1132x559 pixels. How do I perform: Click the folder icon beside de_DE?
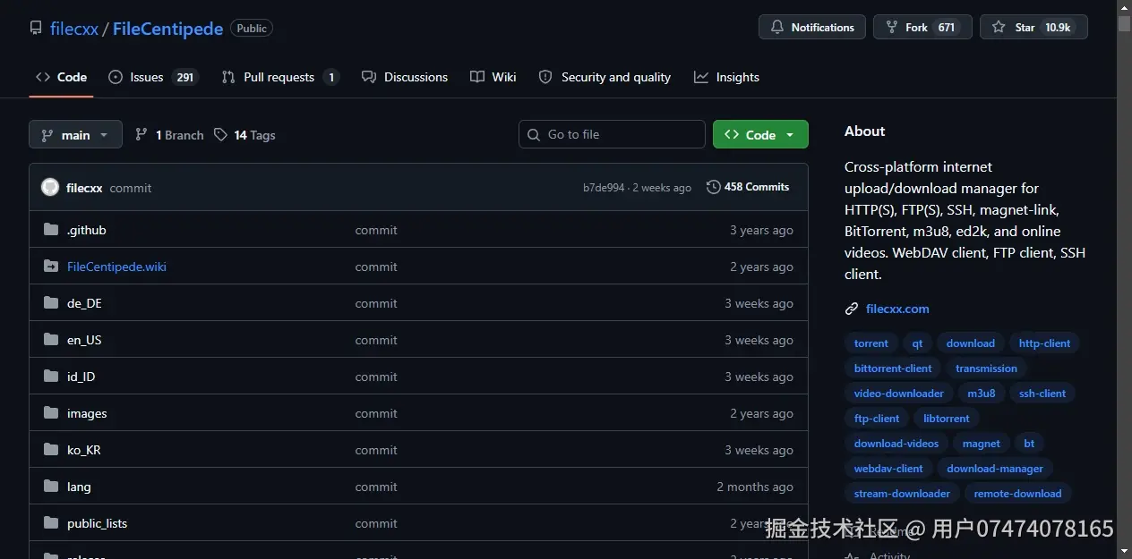tap(51, 303)
